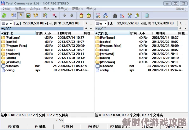This screenshot has width=189, height=130.
Task: Switch to Brief file-names-only view icon
Action: coord(14,16)
